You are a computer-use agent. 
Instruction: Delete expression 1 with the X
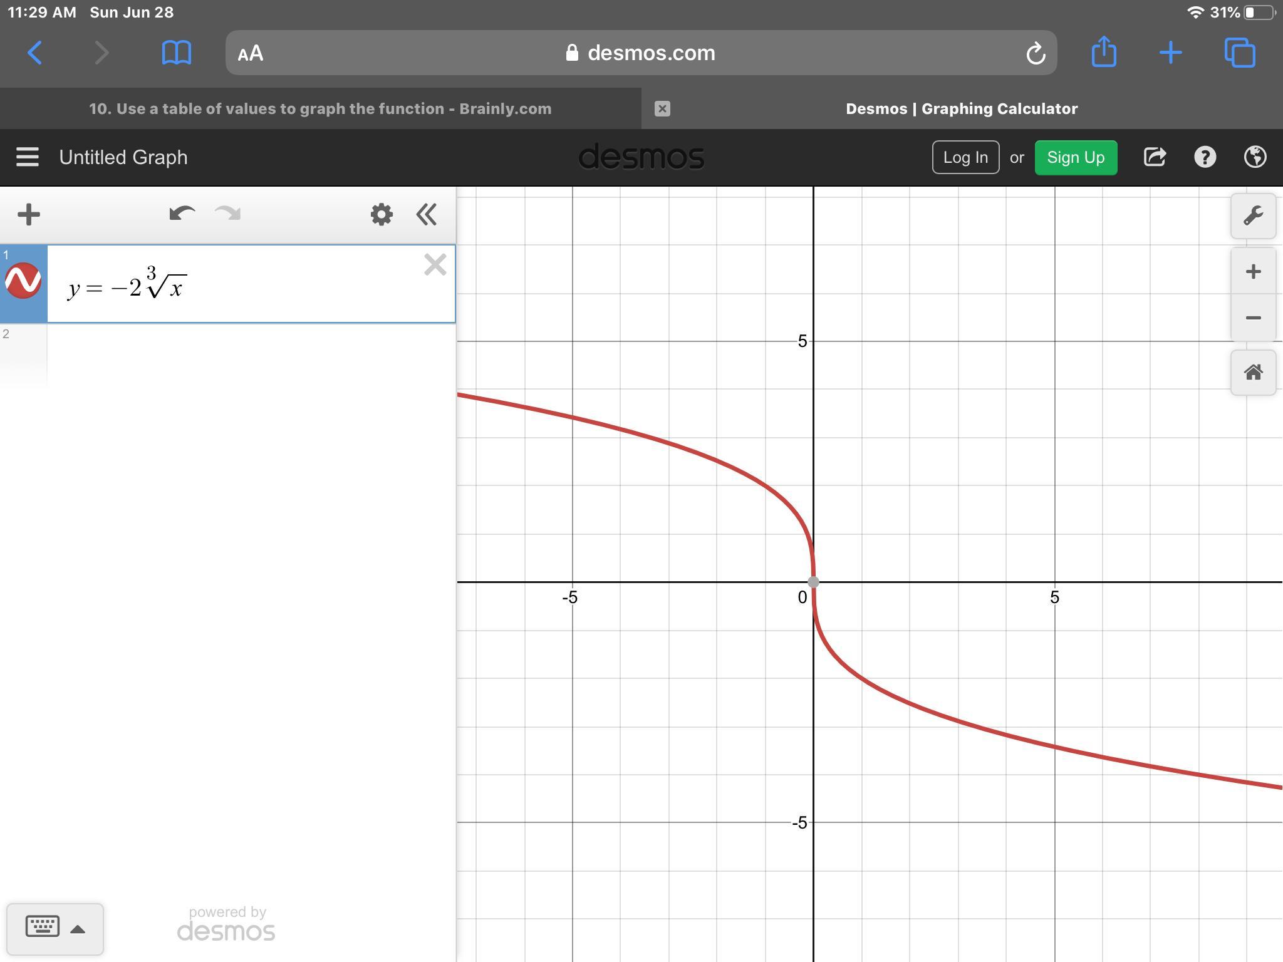pos(435,265)
